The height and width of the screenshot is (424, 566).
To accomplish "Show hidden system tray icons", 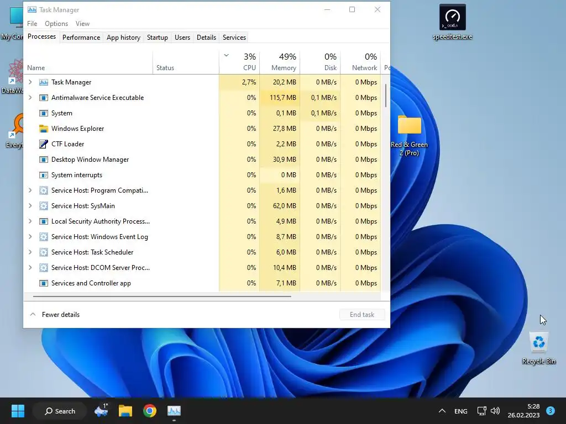I will [x=442, y=411].
